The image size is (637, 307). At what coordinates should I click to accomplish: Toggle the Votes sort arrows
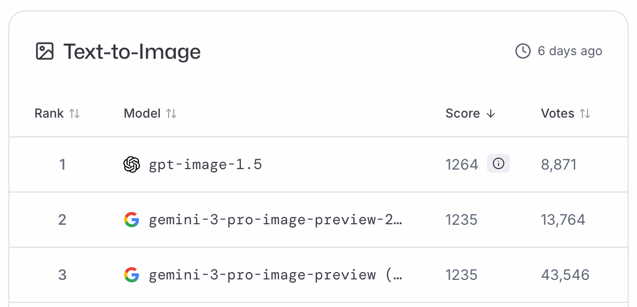585,113
